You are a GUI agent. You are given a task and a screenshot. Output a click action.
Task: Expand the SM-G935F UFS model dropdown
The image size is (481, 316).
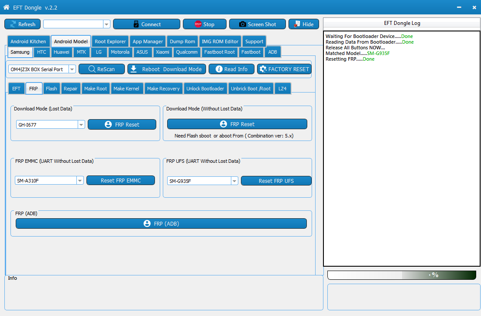tap(234, 181)
